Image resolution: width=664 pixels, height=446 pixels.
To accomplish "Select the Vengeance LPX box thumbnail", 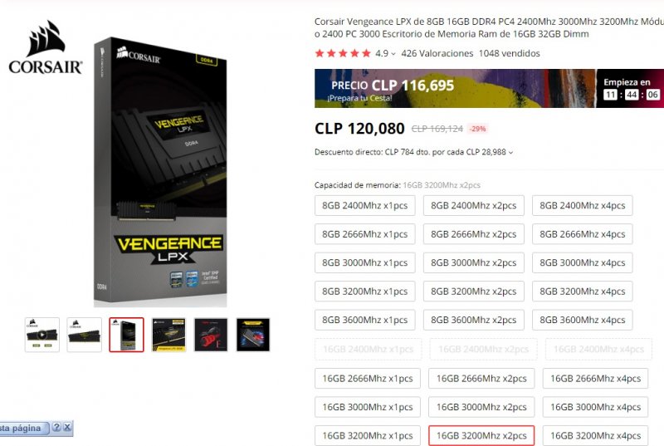I will (x=127, y=335).
